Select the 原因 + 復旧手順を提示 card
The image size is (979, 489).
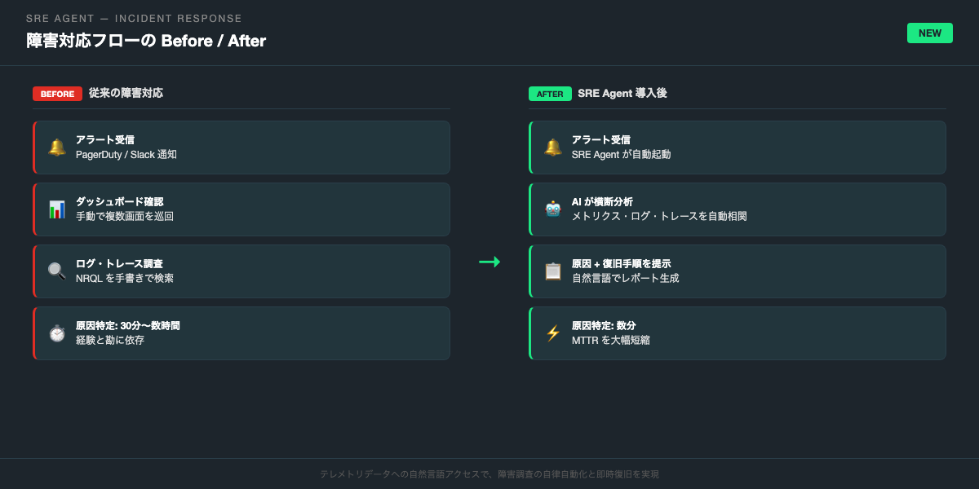click(x=738, y=271)
